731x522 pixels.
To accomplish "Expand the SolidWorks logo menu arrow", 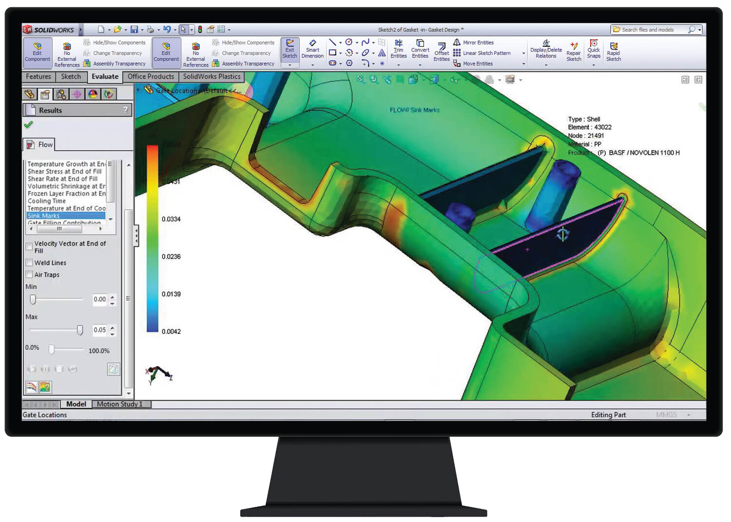I will coord(80,30).
